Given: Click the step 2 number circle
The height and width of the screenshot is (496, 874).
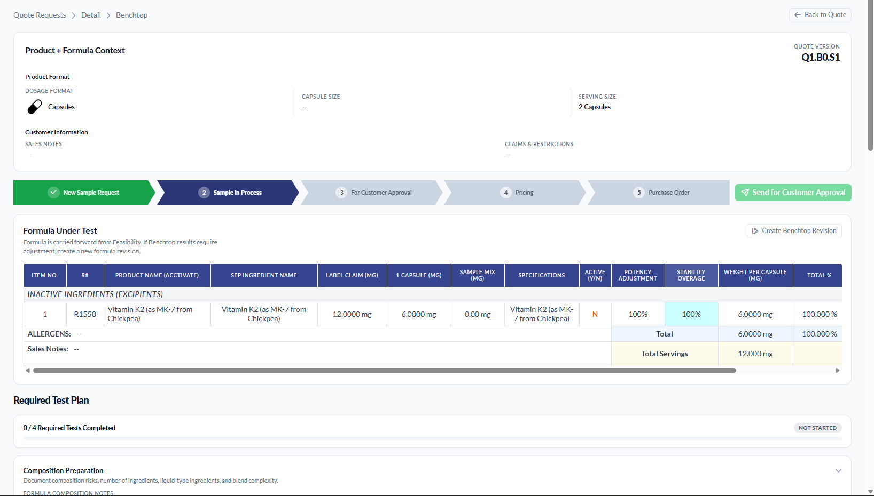Looking at the screenshot, I should [x=204, y=193].
